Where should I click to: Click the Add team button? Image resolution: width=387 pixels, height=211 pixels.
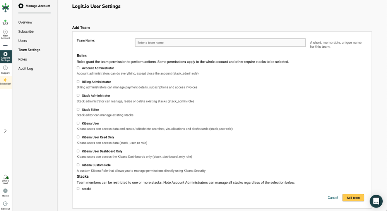353,198
